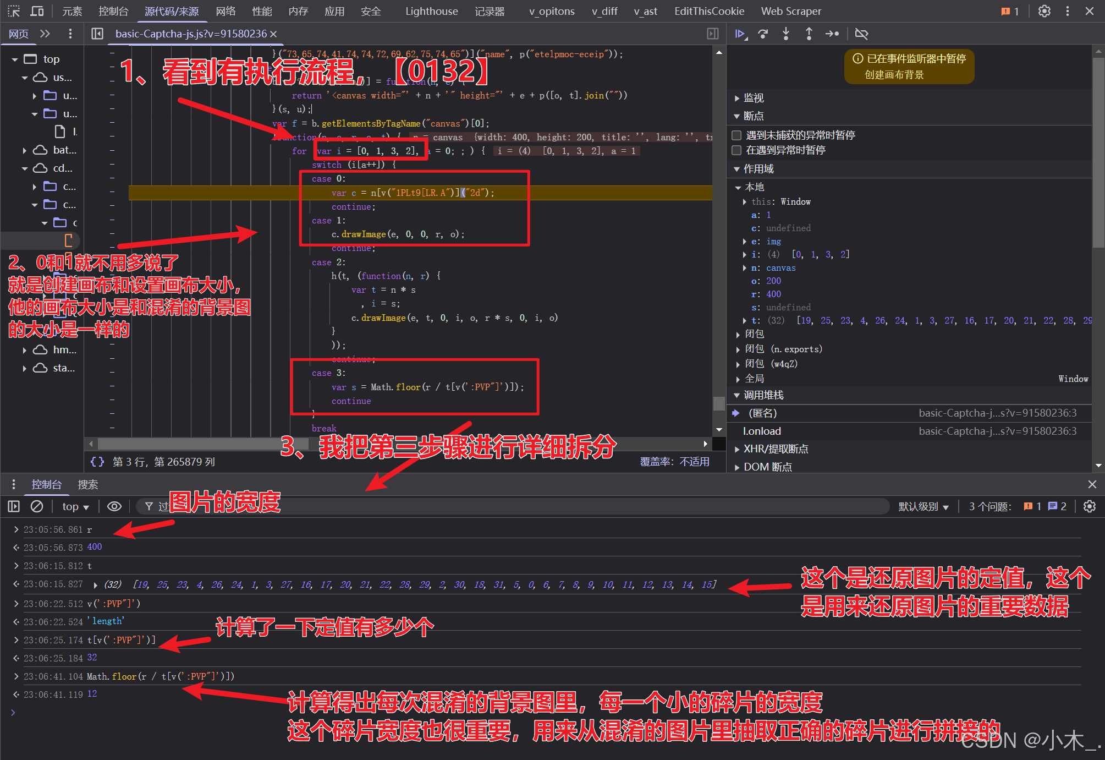This screenshot has width=1105, height=760.
Task: Select the I.onload call stack frame
Action: pyautogui.click(x=762, y=431)
